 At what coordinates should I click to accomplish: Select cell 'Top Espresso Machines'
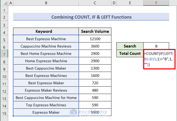(46, 105)
